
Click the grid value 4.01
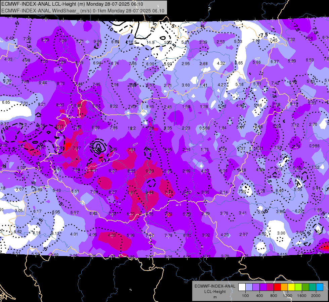pos(74,234)
